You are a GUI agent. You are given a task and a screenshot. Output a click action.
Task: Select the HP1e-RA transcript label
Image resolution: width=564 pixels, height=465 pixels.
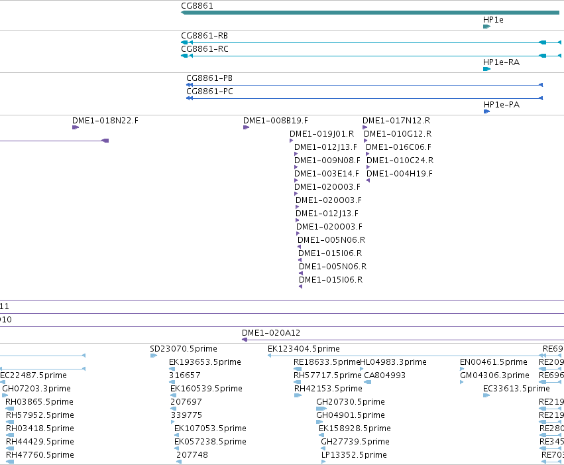(x=501, y=62)
